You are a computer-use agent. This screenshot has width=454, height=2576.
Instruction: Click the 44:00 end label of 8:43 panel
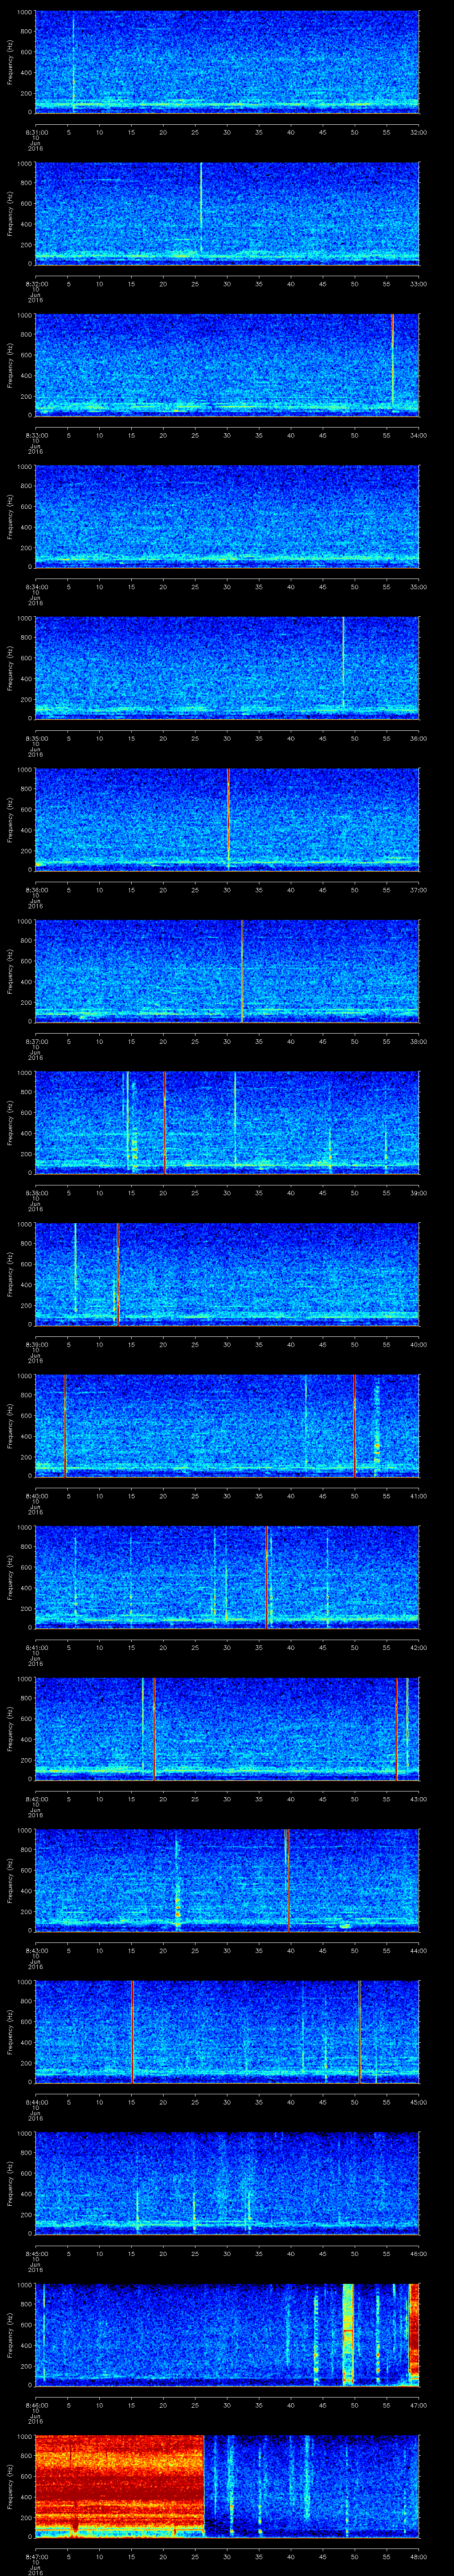(418, 1950)
